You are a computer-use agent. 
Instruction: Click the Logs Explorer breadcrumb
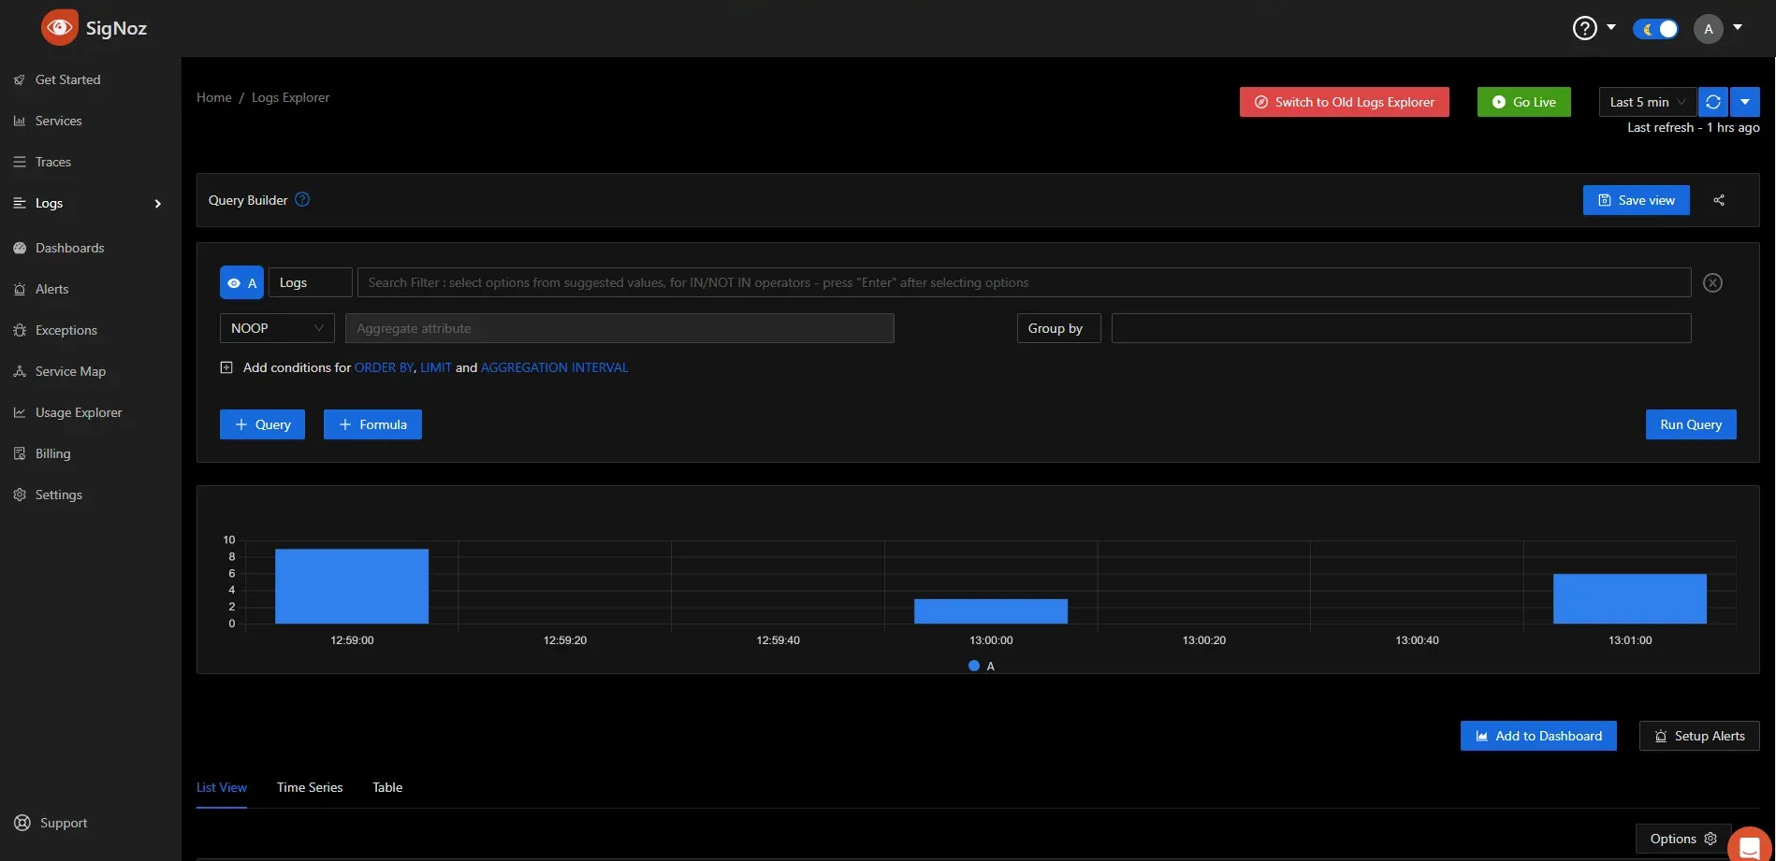click(290, 97)
